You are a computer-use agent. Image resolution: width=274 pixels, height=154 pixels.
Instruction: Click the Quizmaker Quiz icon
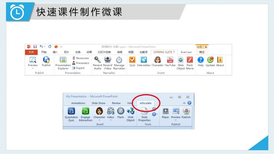[71, 111]
